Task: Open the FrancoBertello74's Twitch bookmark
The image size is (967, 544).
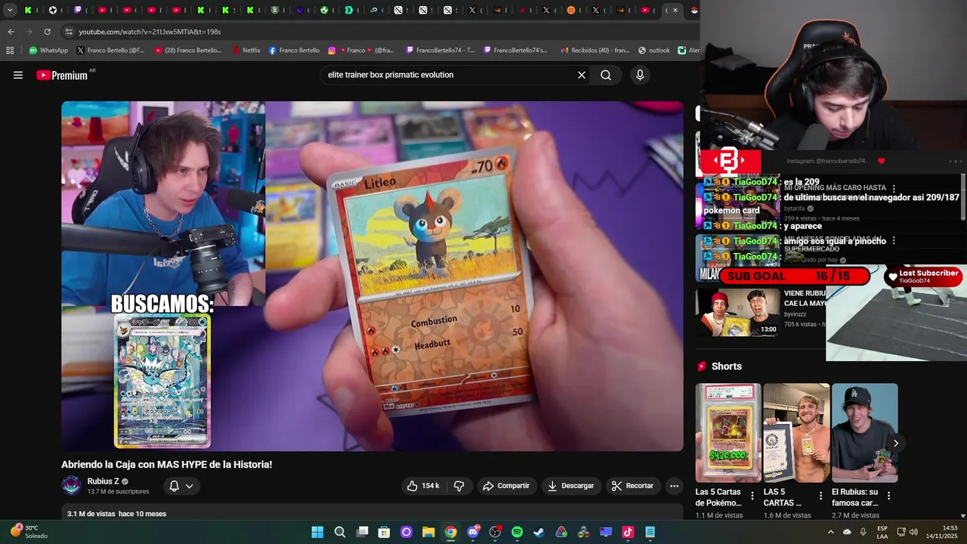Action: (x=514, y=51)
